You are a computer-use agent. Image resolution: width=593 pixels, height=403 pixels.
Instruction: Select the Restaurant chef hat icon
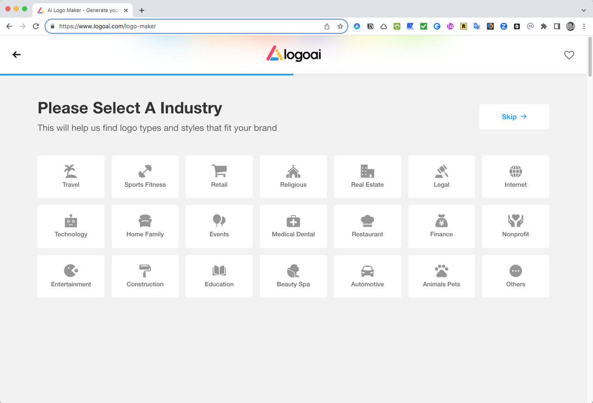pyautogui.click(x=367, y=221)
